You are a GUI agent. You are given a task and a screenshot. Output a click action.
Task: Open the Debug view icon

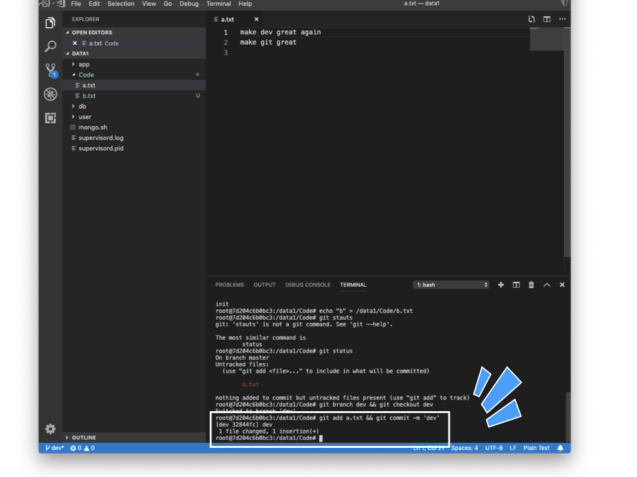(x=50, y=94)
